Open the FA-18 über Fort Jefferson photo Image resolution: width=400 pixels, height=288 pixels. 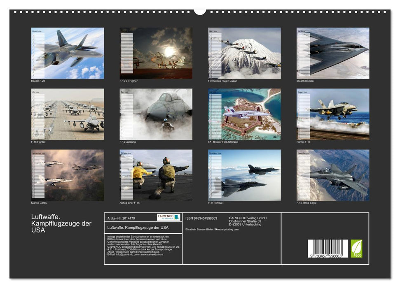pos(245,114)
